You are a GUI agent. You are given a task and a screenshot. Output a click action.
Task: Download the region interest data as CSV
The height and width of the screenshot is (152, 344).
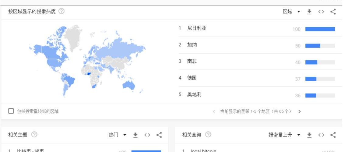pyautogui.click(x=309, y=12)
